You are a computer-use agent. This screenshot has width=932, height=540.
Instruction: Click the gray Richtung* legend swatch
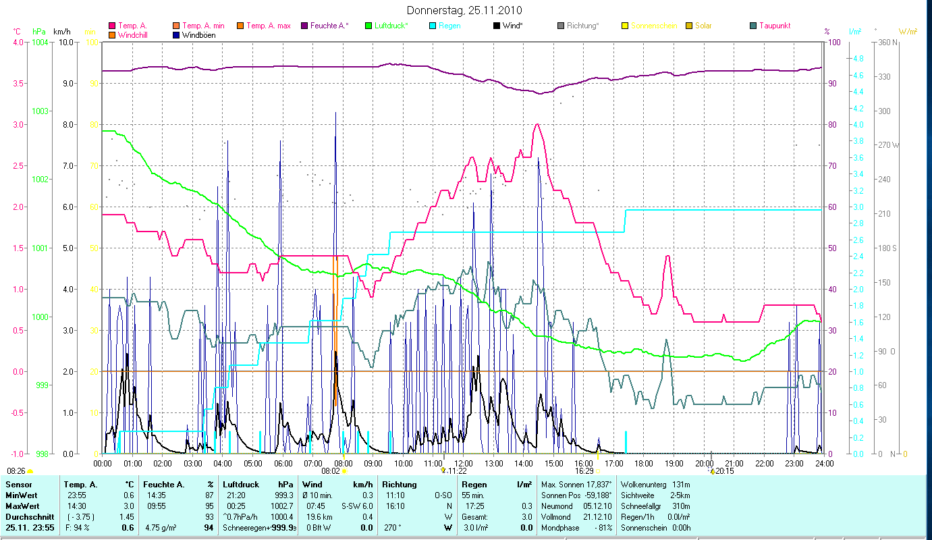(561, 26)
